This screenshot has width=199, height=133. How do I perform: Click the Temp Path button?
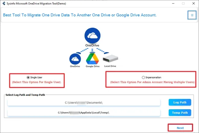[180, 112]
